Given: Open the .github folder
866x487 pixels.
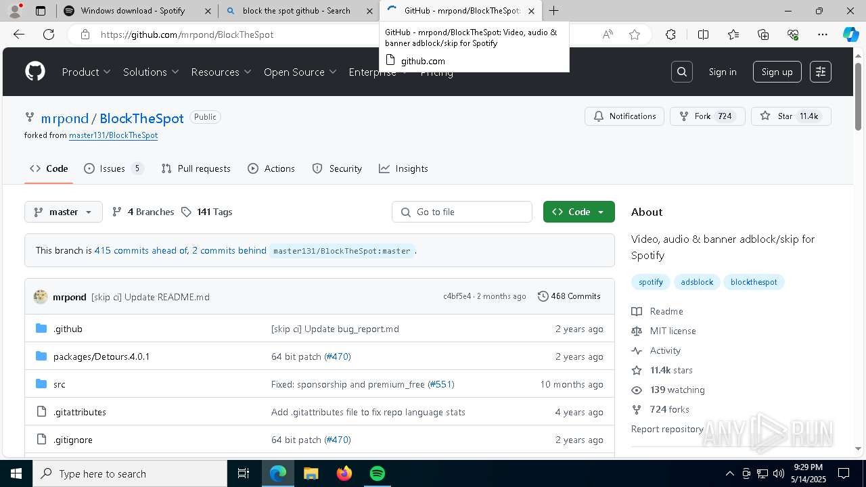Looking at the screenshot, I should tap(68, 329).
